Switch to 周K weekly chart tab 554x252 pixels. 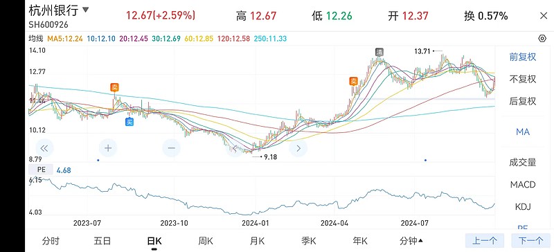[x=206, y=241]
